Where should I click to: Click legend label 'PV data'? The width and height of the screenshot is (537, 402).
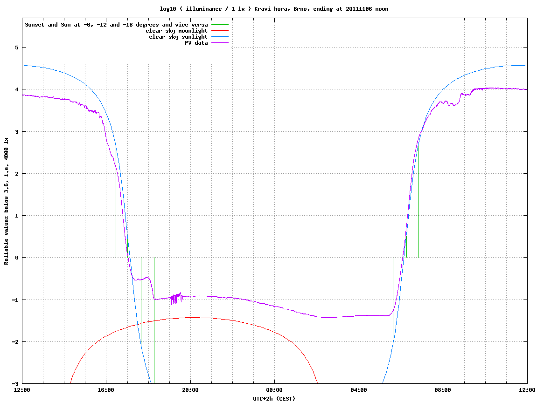point(196,43)
